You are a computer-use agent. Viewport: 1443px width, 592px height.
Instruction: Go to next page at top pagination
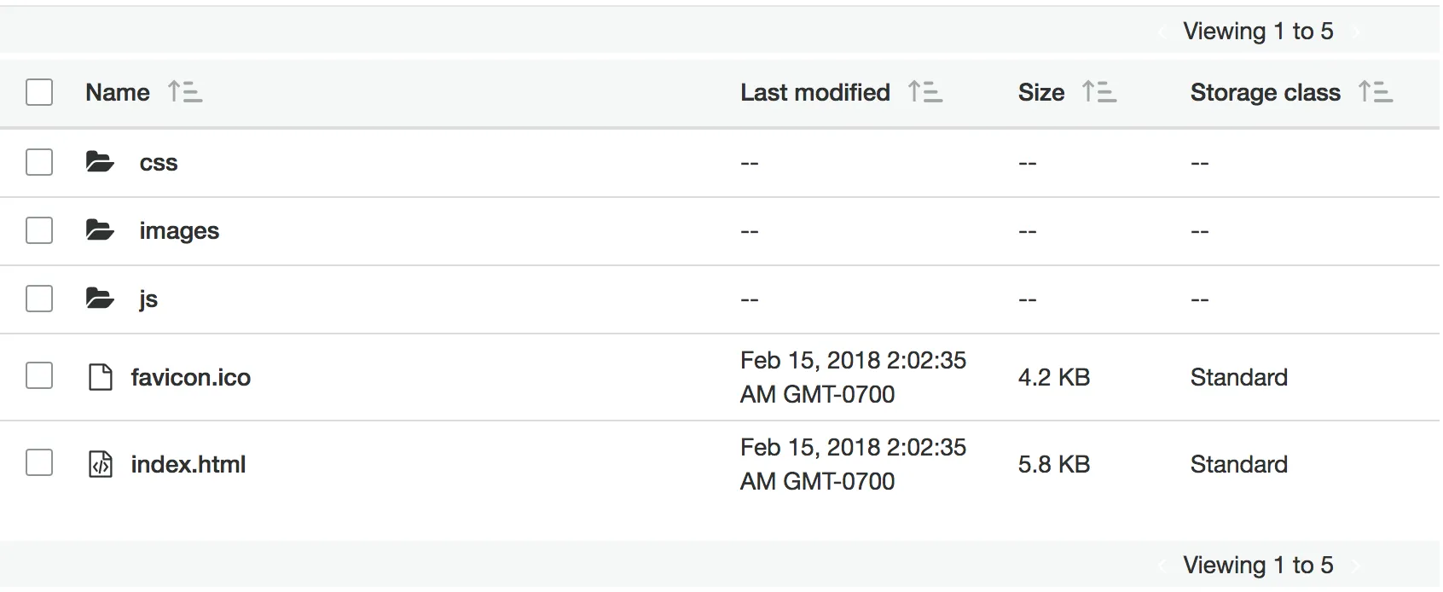tap(1356, 32)
